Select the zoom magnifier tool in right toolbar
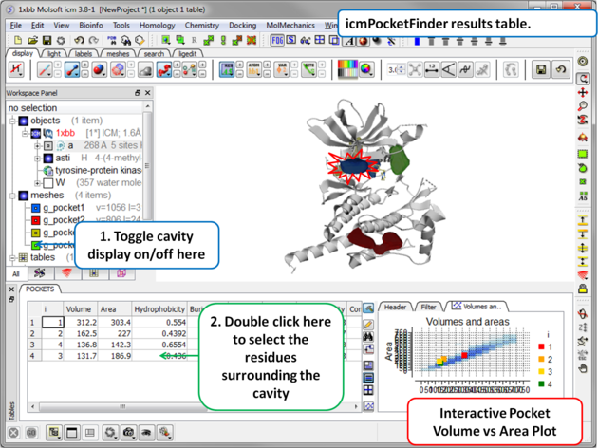Screen dimensions: 598x448 [583, 108]
